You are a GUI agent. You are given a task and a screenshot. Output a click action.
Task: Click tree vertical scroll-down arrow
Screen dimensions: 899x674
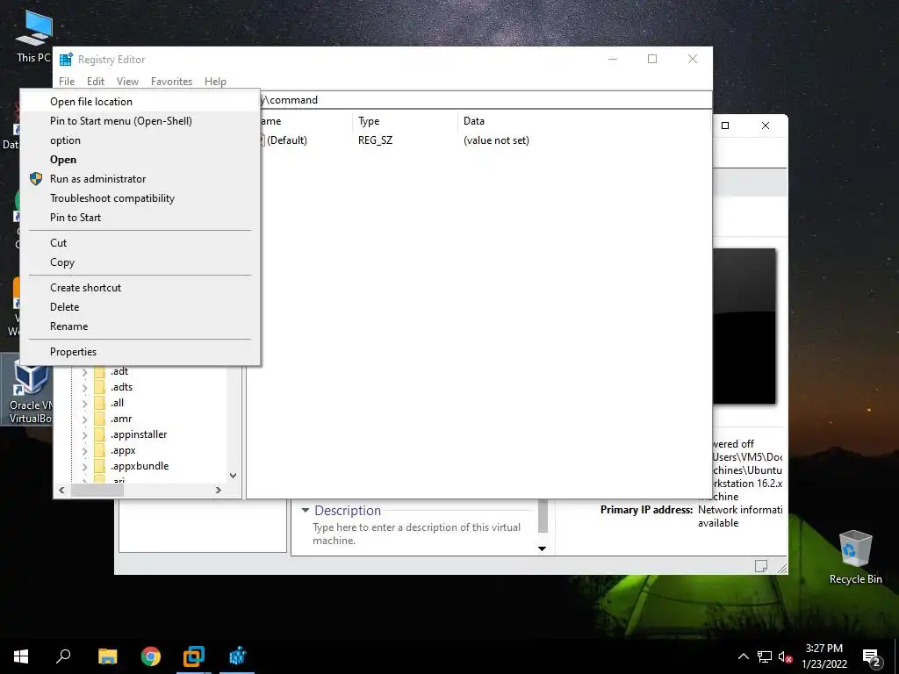233,475
